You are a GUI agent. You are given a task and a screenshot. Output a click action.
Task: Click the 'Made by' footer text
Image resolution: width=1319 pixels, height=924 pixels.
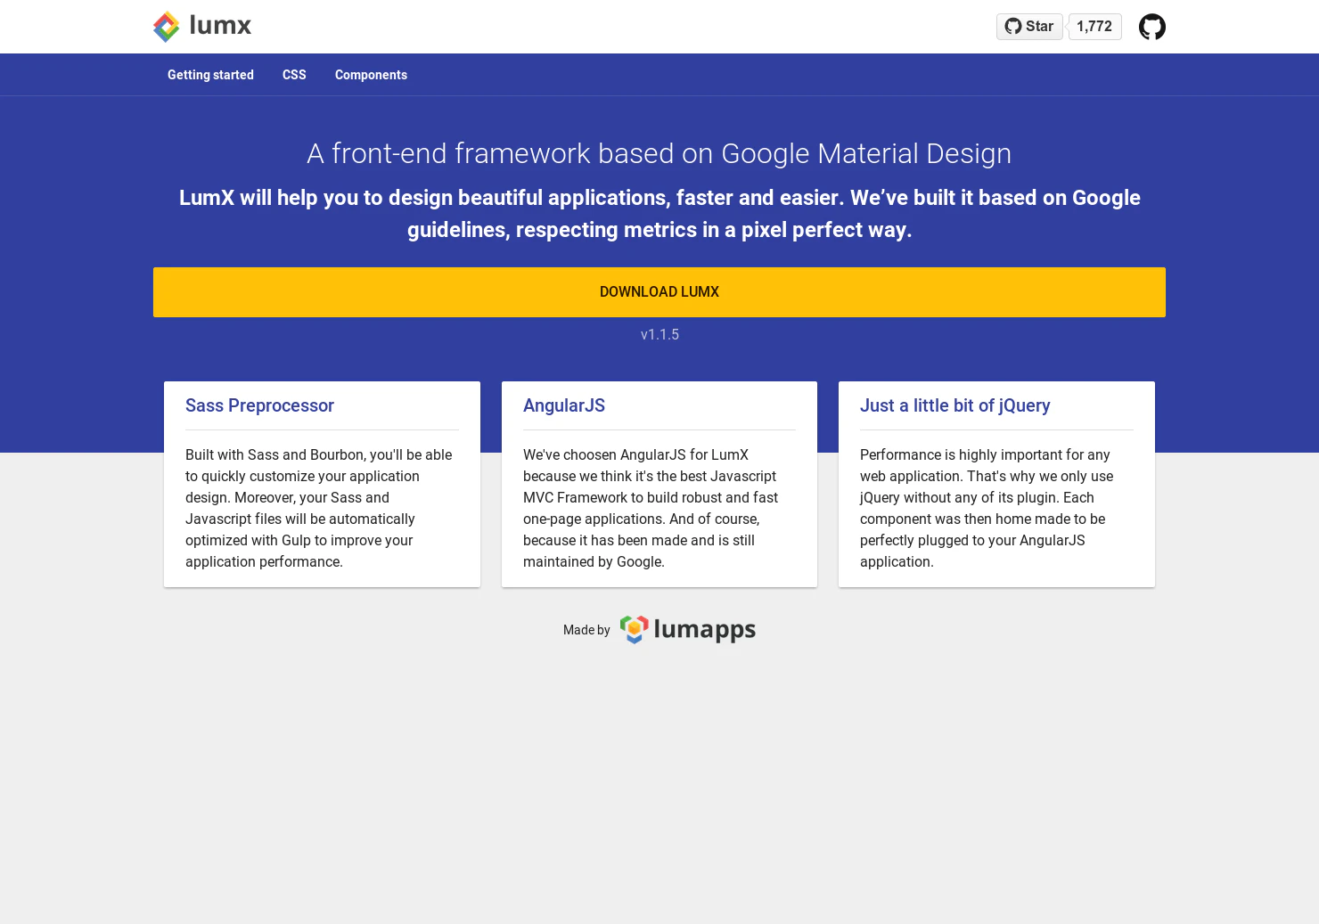tap(586, 630)
